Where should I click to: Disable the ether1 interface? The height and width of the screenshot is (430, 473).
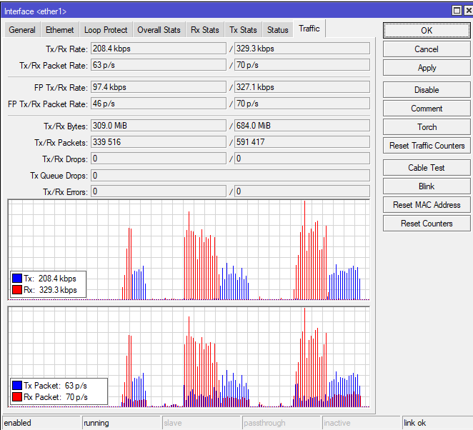pyautogui.click(x=427, y=90)
